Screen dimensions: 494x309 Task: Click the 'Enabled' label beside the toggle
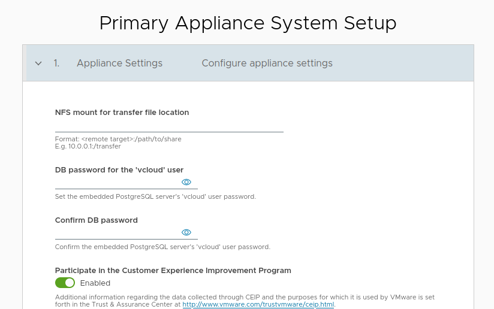pyautogui.click(x=95, y=283)
